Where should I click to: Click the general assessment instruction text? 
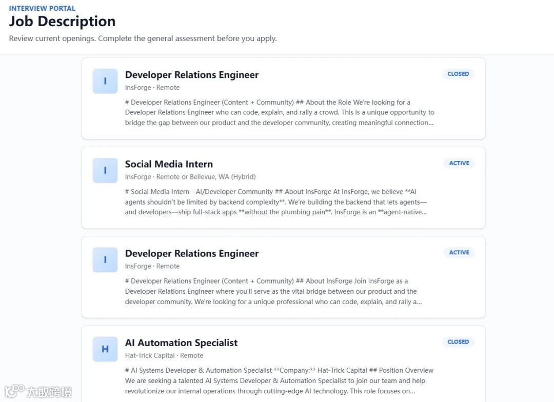click(143, 38)
